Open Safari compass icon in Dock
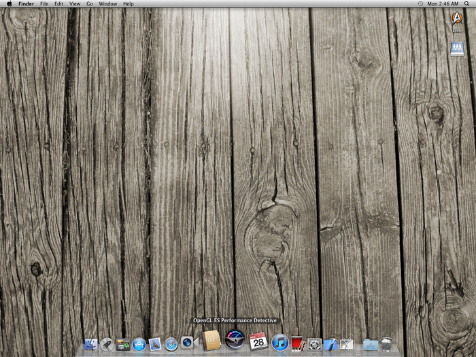This screenshot has width=476, height=357. 171,345
